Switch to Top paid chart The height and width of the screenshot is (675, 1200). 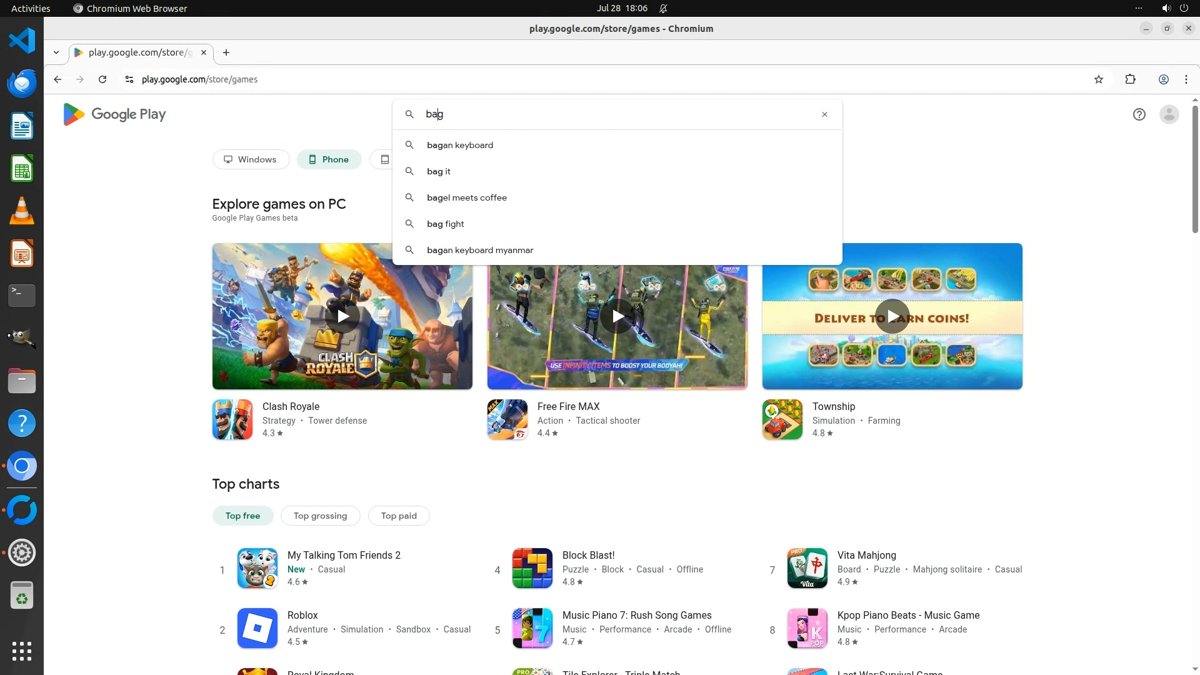pos(399,516)
